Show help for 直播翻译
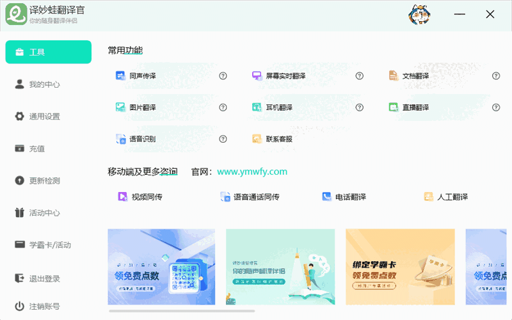 [495, 107]
